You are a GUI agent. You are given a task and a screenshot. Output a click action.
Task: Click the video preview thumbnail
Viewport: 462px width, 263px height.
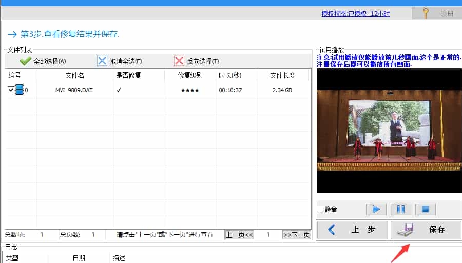pyautogui.click(x=389, y=130)
